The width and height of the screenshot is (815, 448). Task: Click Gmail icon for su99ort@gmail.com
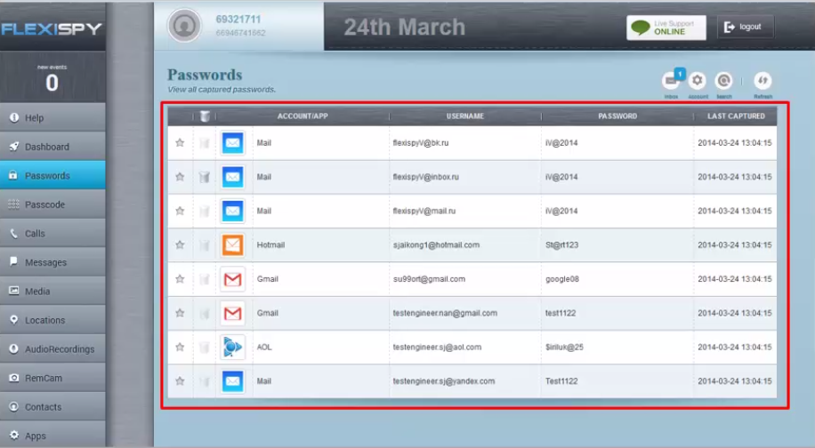(232, 279)
